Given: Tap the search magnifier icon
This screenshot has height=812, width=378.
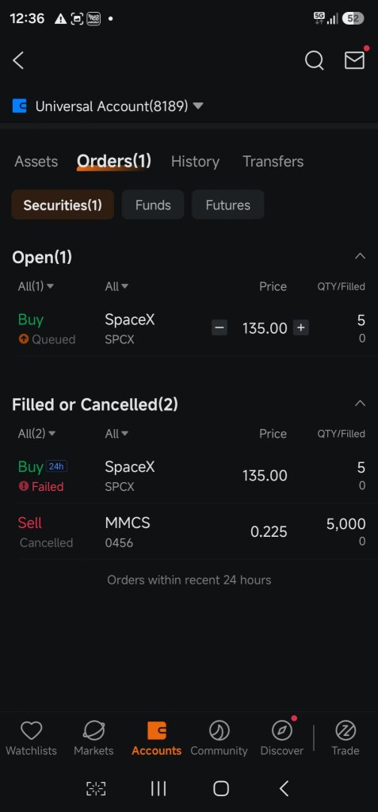Looking at the screenshot, I should click(x=314, y=60).
